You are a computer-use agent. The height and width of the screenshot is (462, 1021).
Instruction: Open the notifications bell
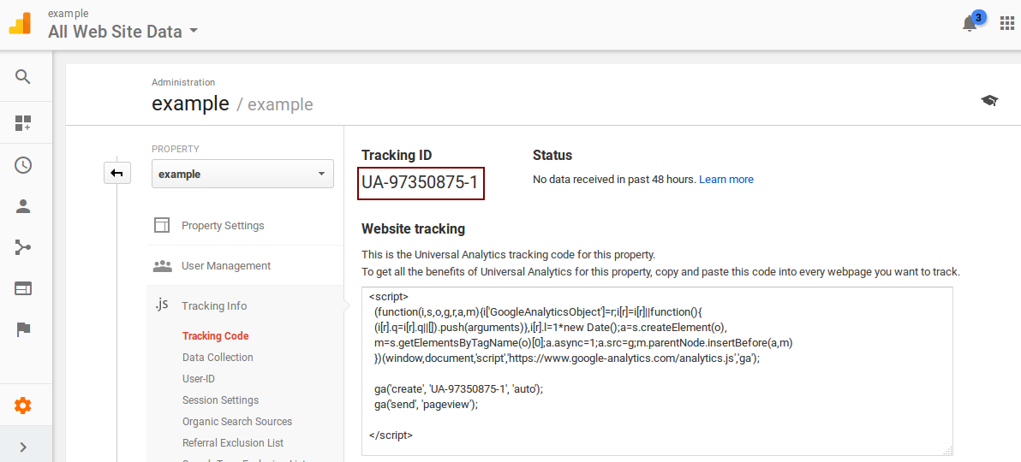(x=970, y=24)
